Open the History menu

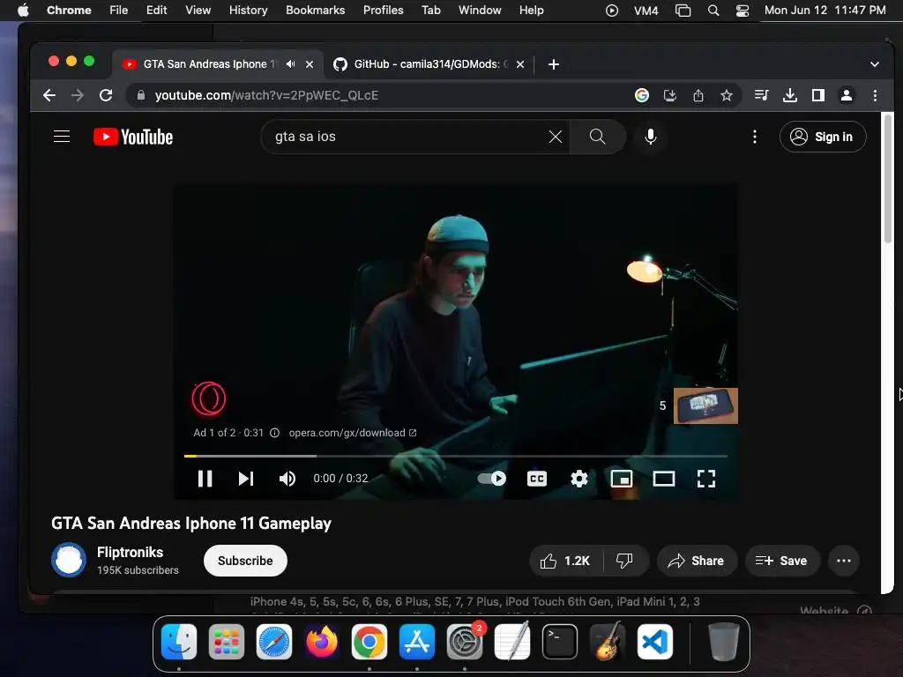248,11
